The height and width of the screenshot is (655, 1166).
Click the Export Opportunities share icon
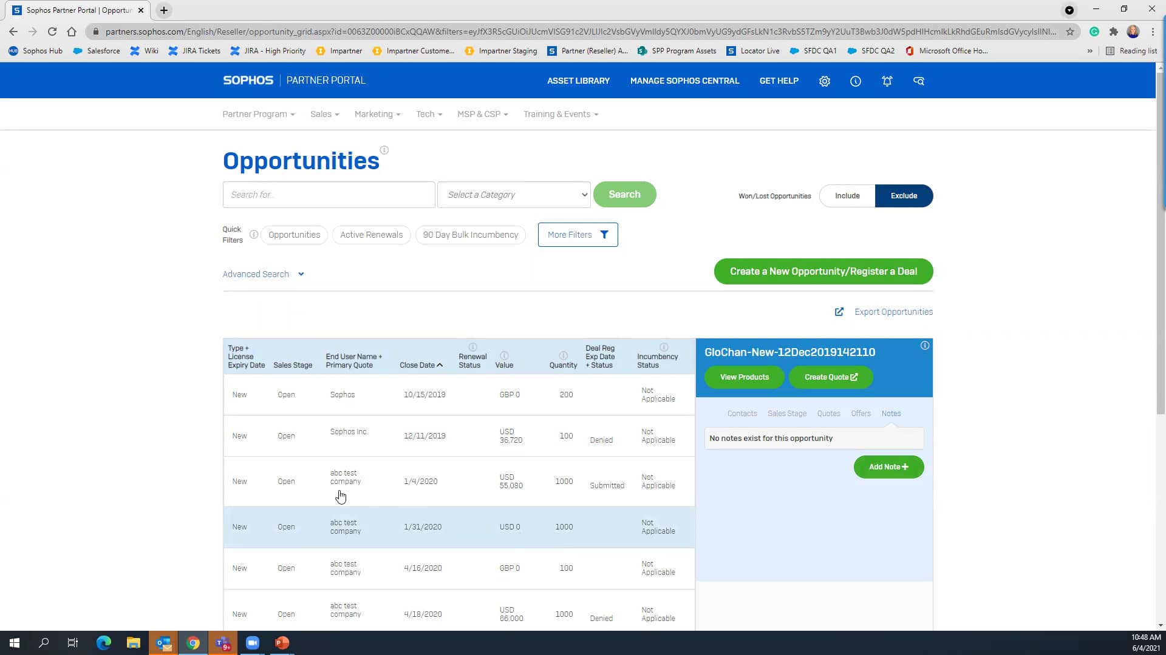click(x=839, y=312)
